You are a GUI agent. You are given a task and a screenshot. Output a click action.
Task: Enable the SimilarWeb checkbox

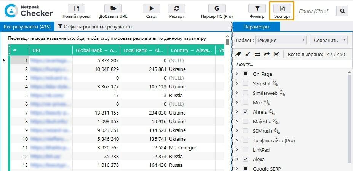[x=245, y=93]
